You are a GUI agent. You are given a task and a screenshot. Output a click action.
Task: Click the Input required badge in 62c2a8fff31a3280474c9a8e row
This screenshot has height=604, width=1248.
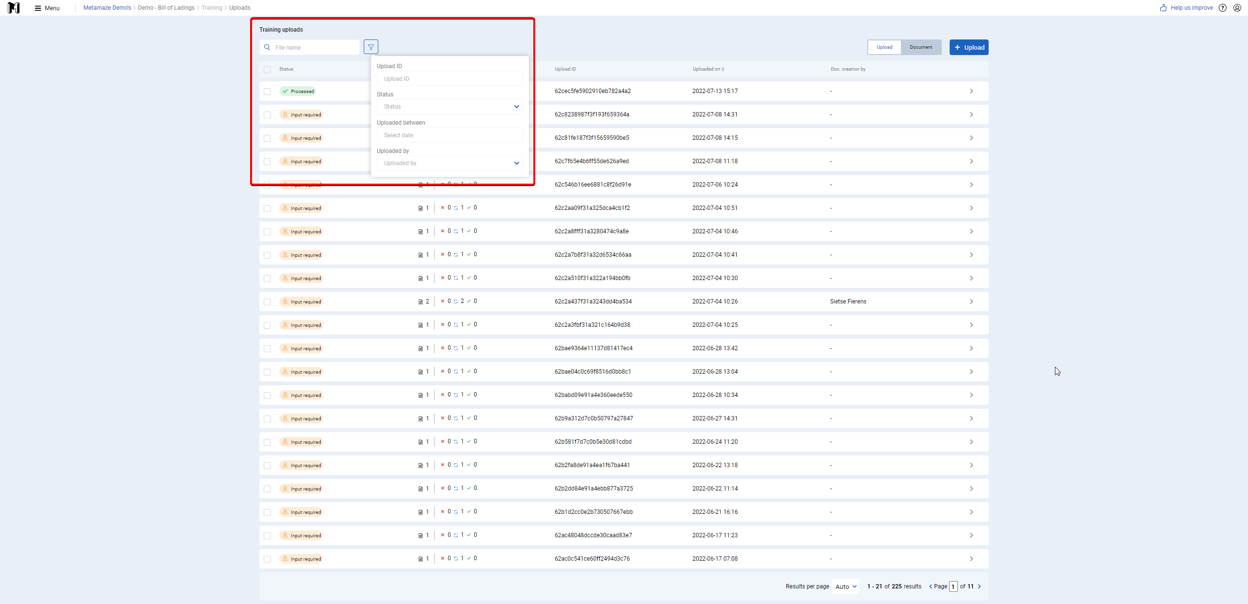tap(301, 231)
